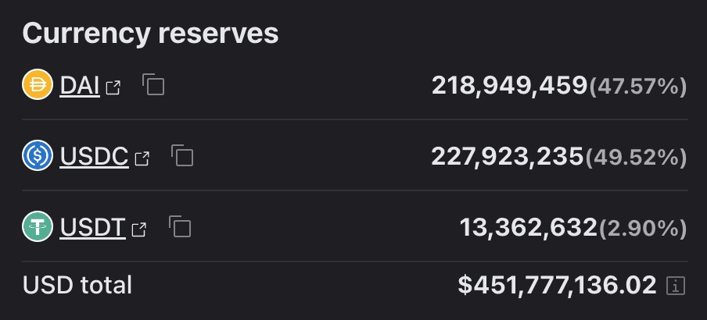
Task: Click the Currency reserves heading
Action: pyautogui.click(x=150, y=33)
